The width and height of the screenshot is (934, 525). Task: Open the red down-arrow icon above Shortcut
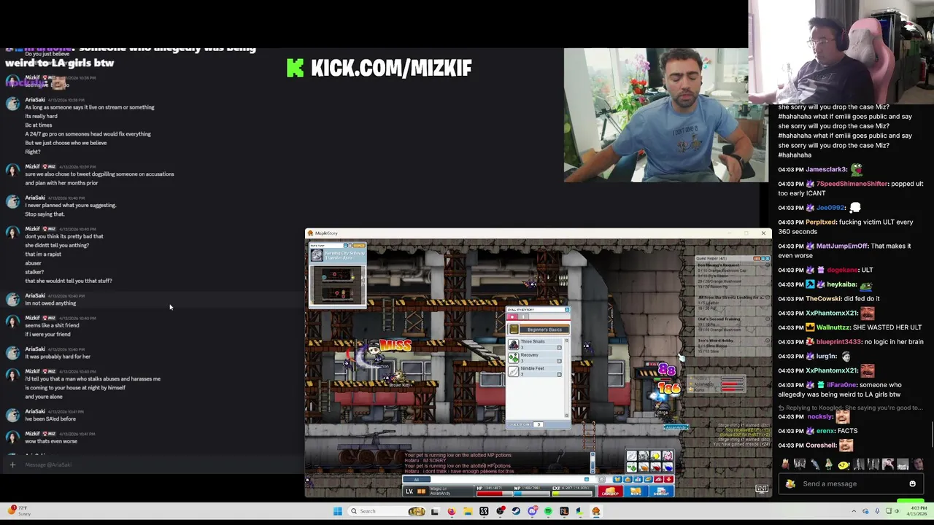669,479
